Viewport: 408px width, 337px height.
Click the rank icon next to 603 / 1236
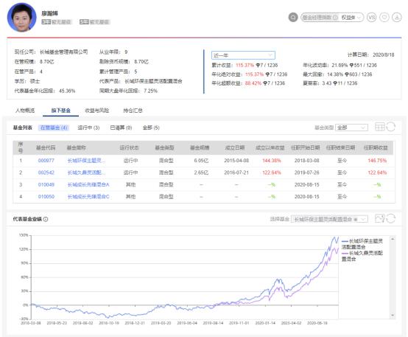(346, 74)
